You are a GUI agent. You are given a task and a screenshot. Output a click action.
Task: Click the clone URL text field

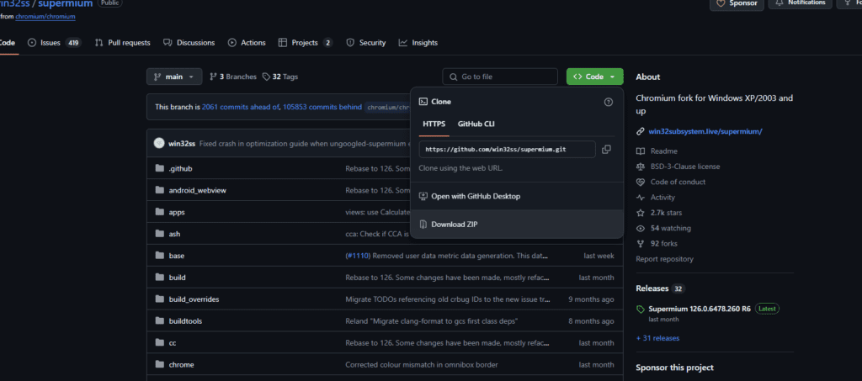point(508,150)
